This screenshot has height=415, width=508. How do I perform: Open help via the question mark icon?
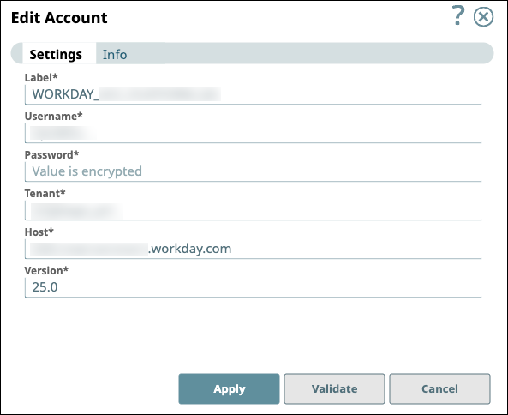click(458, 15)
